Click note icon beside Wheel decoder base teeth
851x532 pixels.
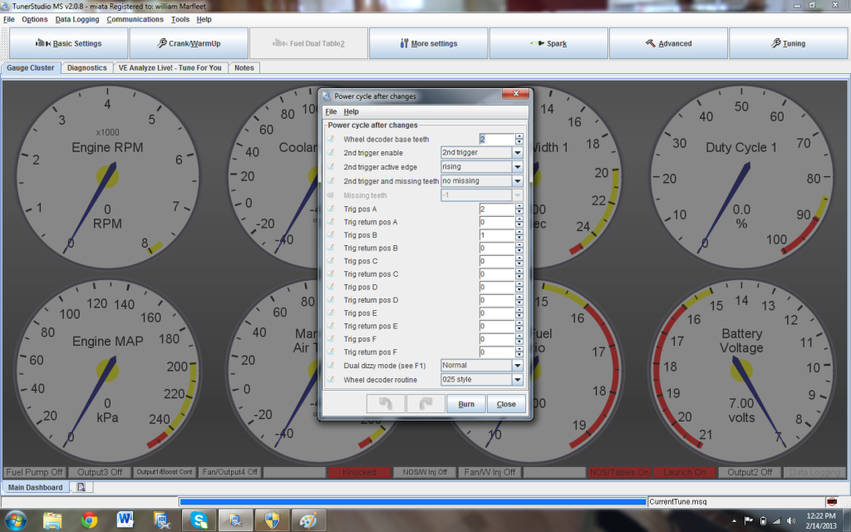pos(331,139)
